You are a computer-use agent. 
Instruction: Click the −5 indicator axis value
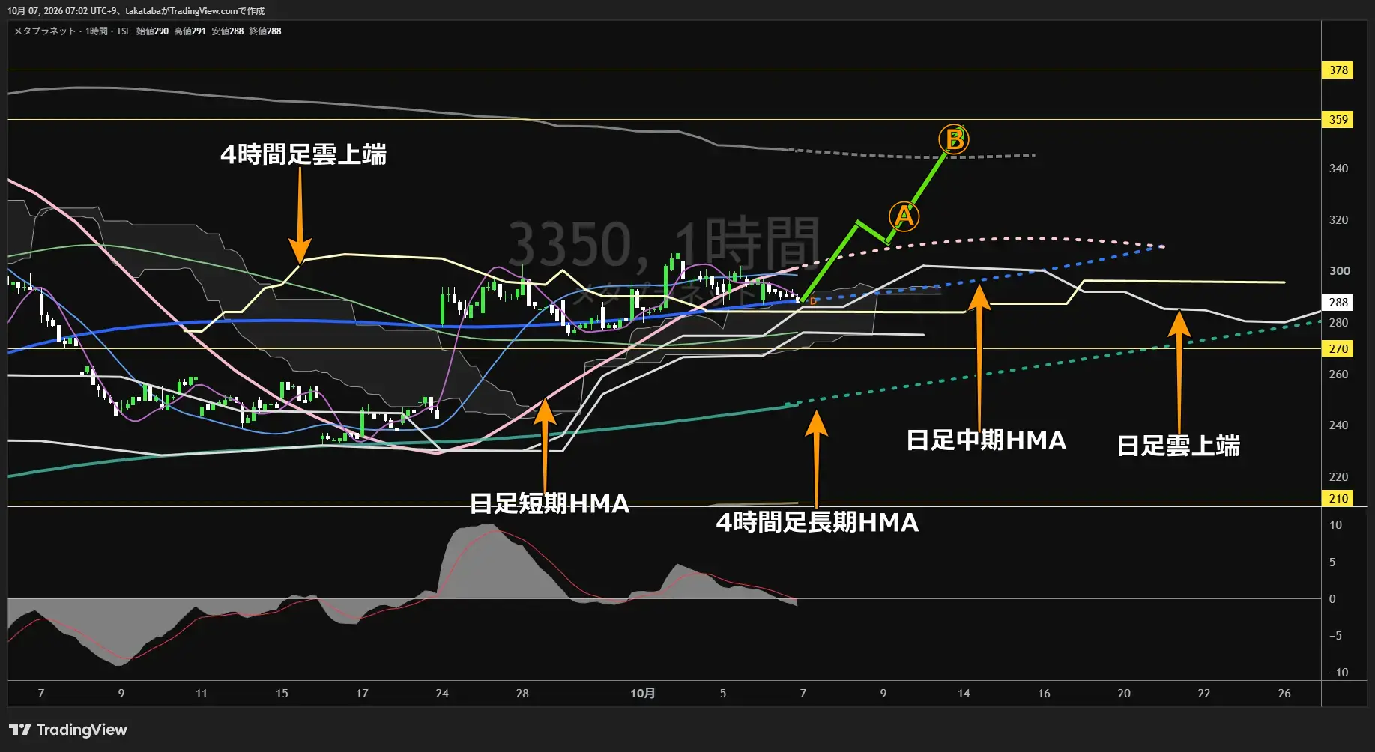(1335, 636)
